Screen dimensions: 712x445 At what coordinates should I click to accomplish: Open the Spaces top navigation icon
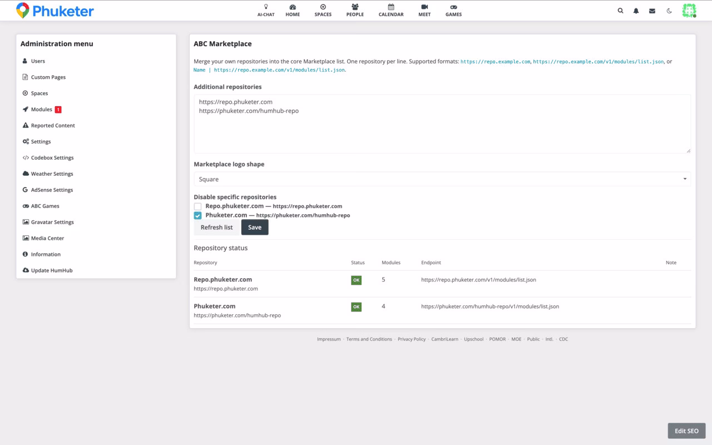coord(323,7)
